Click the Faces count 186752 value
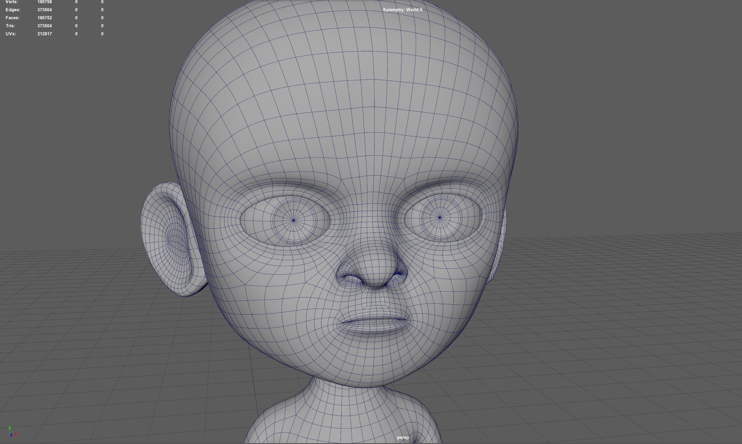Screen dimensions: 742x444 point(45,18)
